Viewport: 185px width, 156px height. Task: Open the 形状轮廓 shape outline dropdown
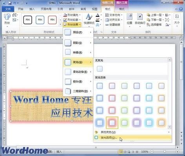pyautogui.click(x=72, y=20)
